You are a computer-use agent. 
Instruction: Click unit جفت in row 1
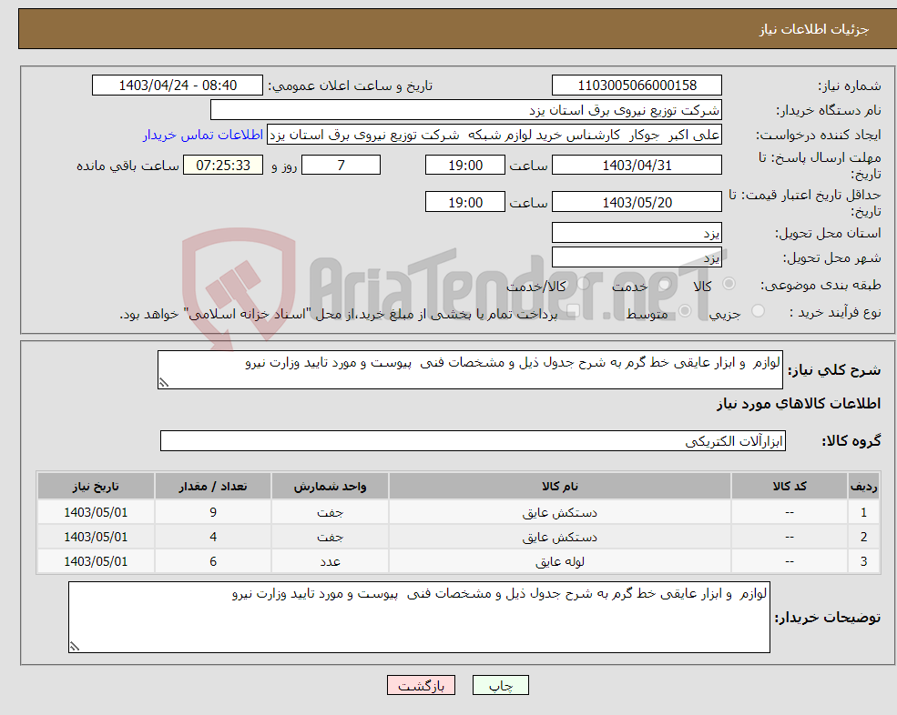[330, 513]
